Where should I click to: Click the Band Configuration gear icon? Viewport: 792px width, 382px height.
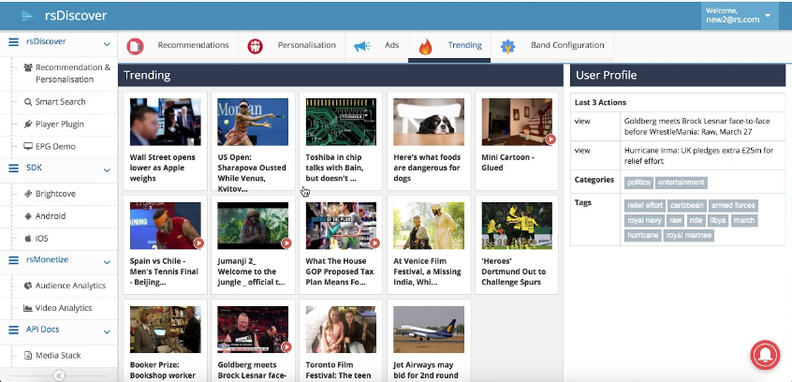tap(507, 46)
